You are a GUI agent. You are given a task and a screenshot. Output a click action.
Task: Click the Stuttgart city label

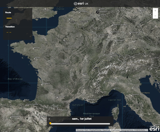[x=119, y=40]
